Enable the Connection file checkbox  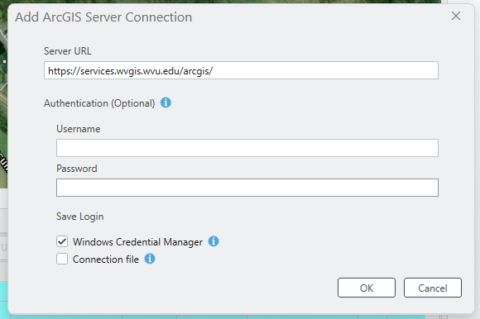click(62, 259)
